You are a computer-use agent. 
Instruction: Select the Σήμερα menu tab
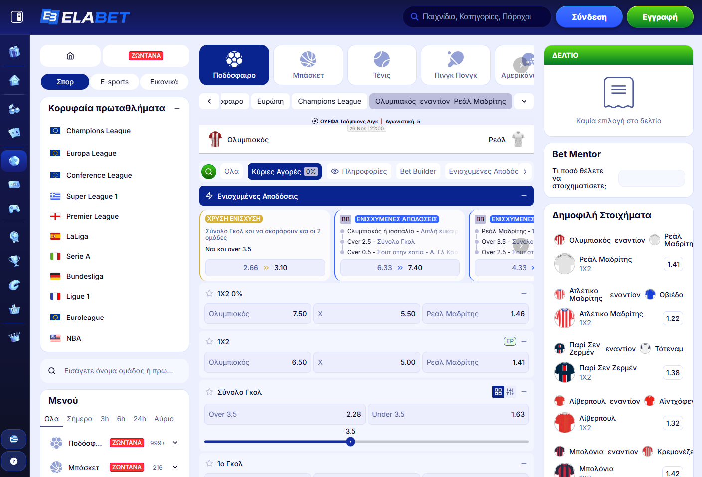(80, 419)
